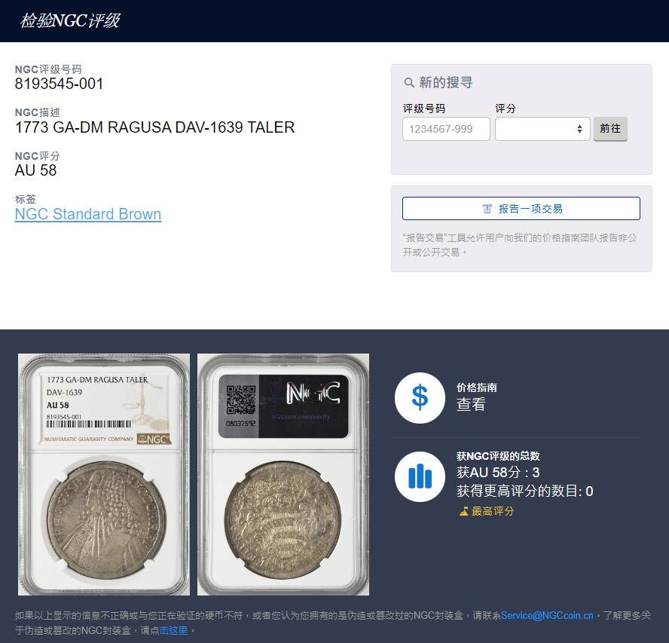
Task: Click the blue dollar price guide icon
Action: pyautogui.click(x=420, y=398)
